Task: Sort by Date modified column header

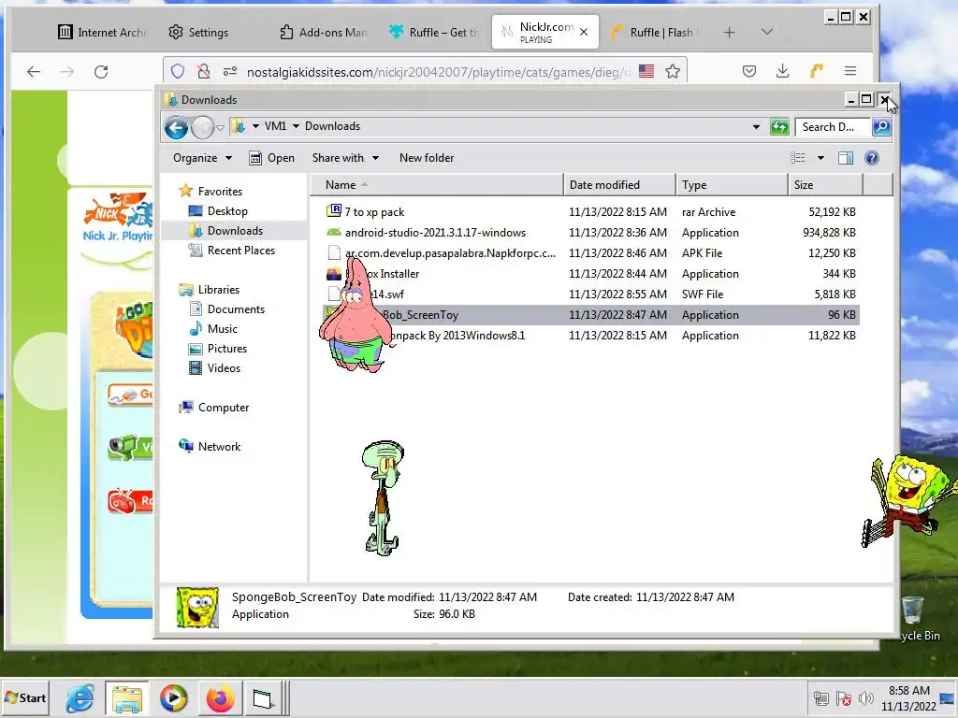Action: coord(619,185)
